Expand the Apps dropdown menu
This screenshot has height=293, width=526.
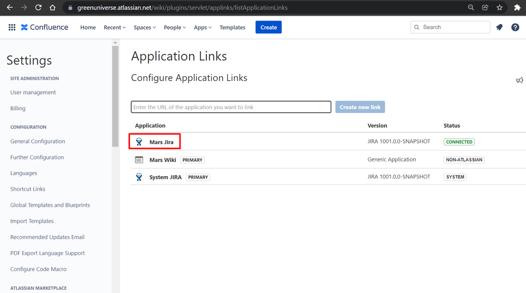tap(203, 27)
